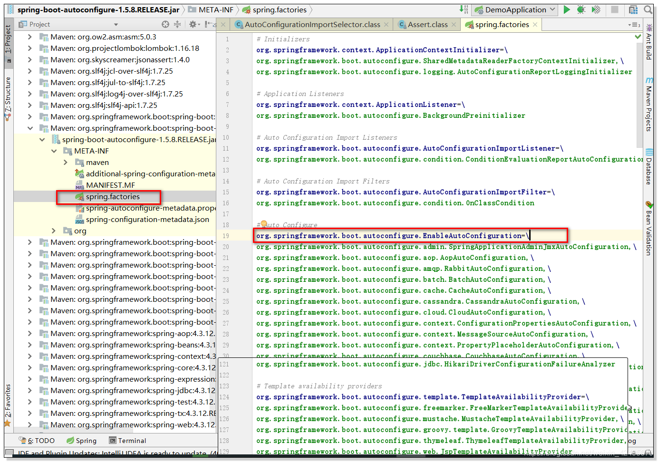Open DemoApplication run configuration dropdown

point(515,10)
